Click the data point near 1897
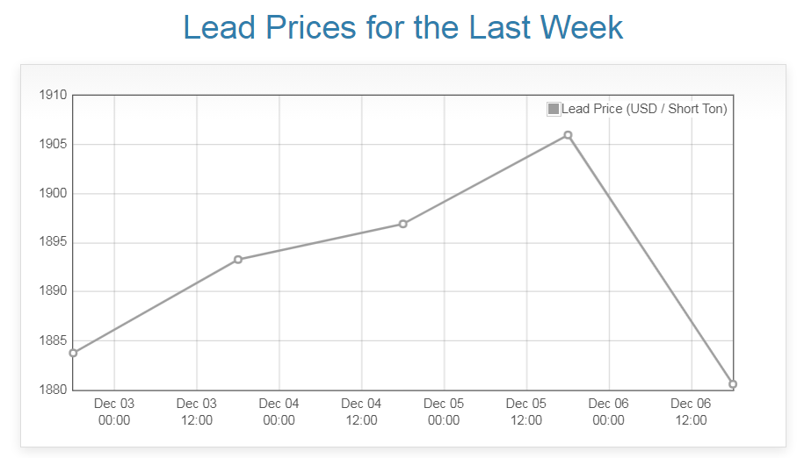The width and height of the screenshot is (797, 458). [402, 224]
